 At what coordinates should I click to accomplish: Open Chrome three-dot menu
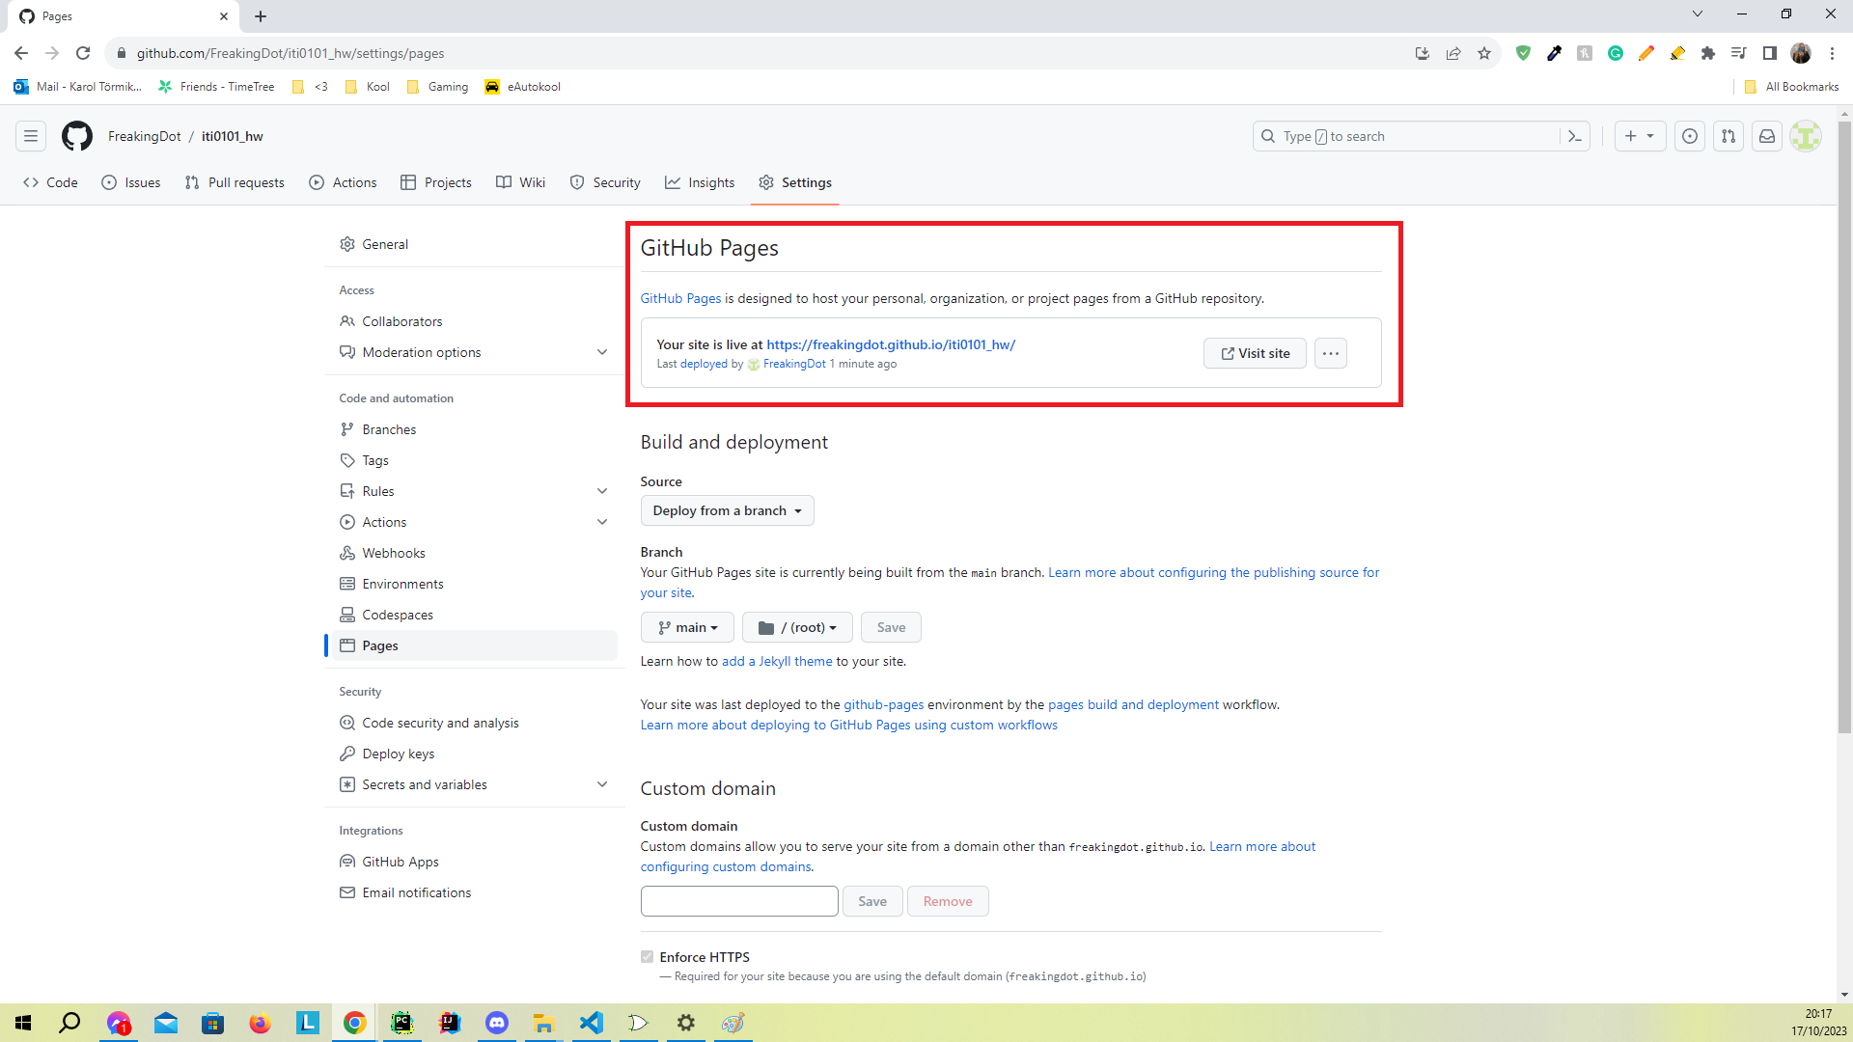point(1832,53)
